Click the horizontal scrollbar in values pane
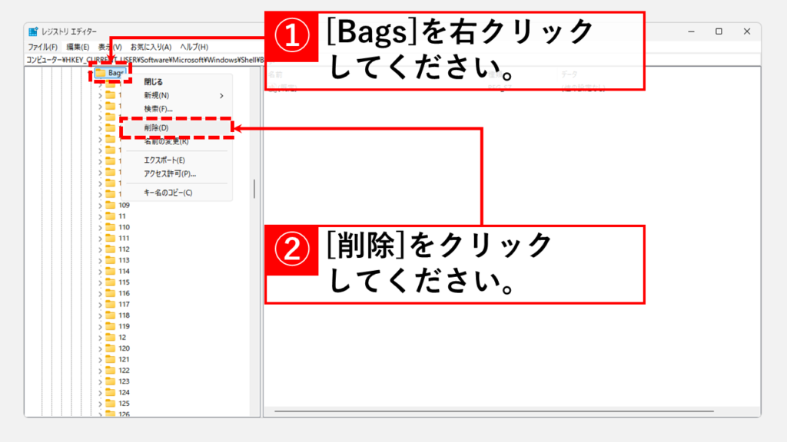787x442 pixels. coord(494,411)
